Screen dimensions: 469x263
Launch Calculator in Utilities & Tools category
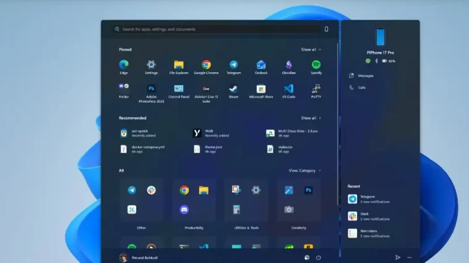pyautogui.click(x=236, y=209)
